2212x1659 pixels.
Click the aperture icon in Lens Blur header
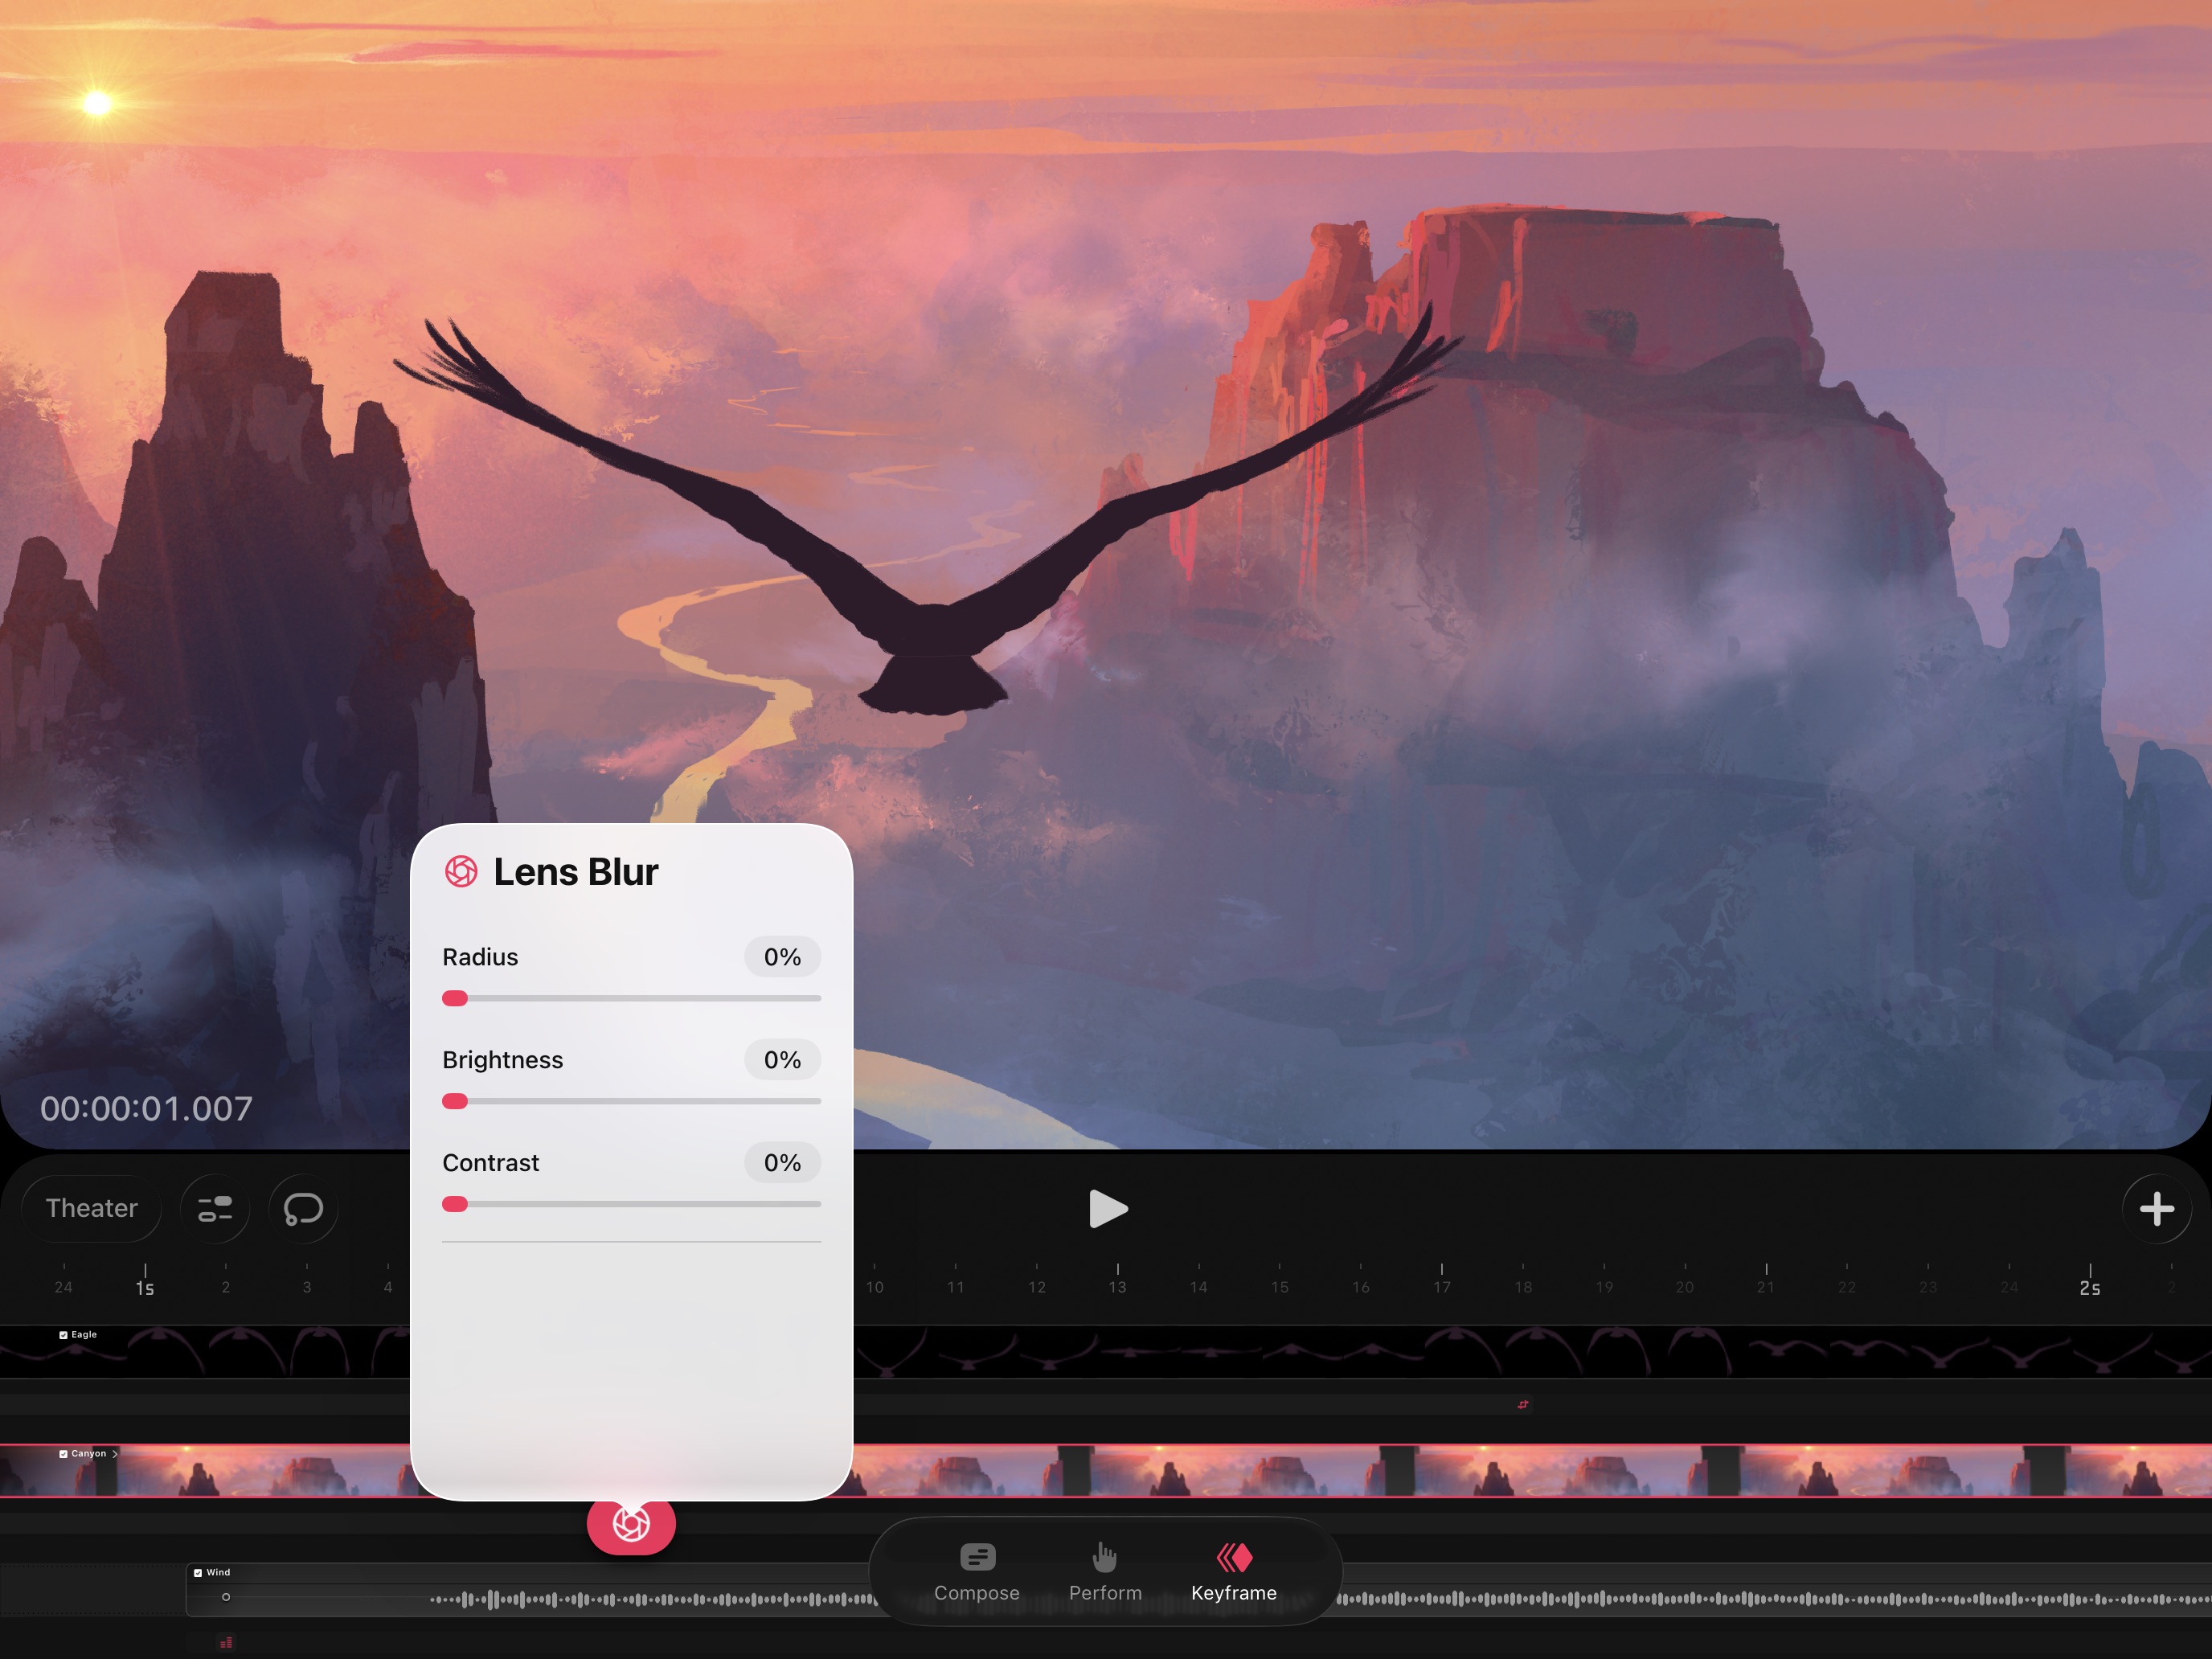pos(461,872)
